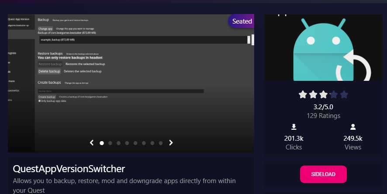The height and width of the screenshot is (194, 387).
Task: Click the 201.3k clicks count
Action: pyautogui.click(x=294, y=138)
